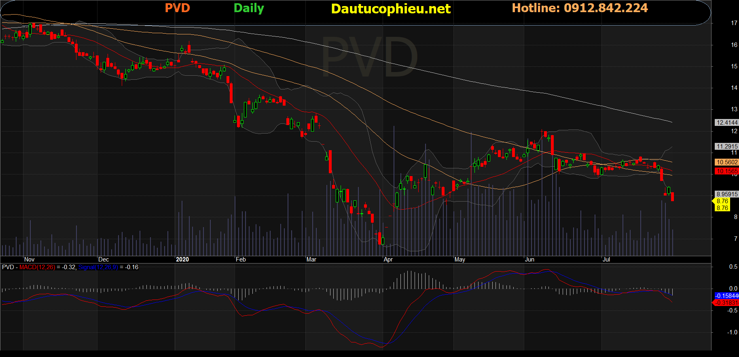Click the 2020 year marker
This screenshot has height=357, width=739.
[x=182, y=259]
